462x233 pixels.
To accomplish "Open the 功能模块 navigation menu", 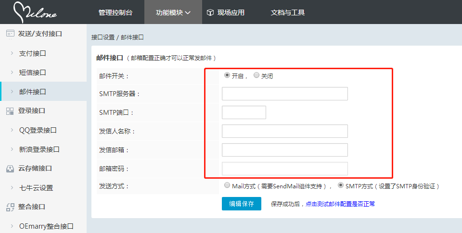I will (173, 12).
